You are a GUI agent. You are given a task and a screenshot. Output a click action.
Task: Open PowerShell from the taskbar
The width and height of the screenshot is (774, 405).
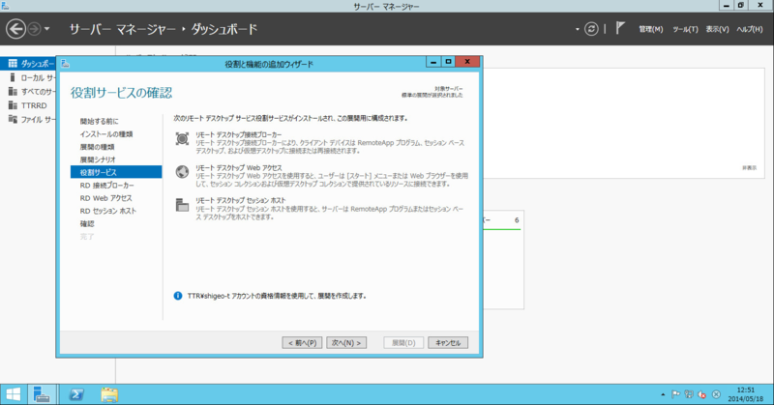pyautogui.click(x=76, y=394)
